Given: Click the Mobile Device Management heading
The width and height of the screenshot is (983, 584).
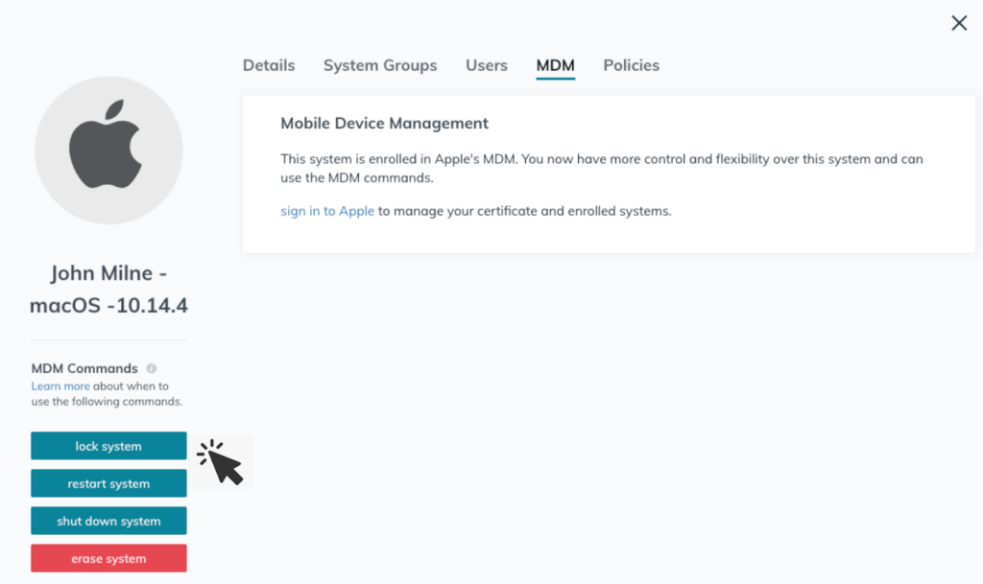Looking at the screenshot, I should pos(384,123).
